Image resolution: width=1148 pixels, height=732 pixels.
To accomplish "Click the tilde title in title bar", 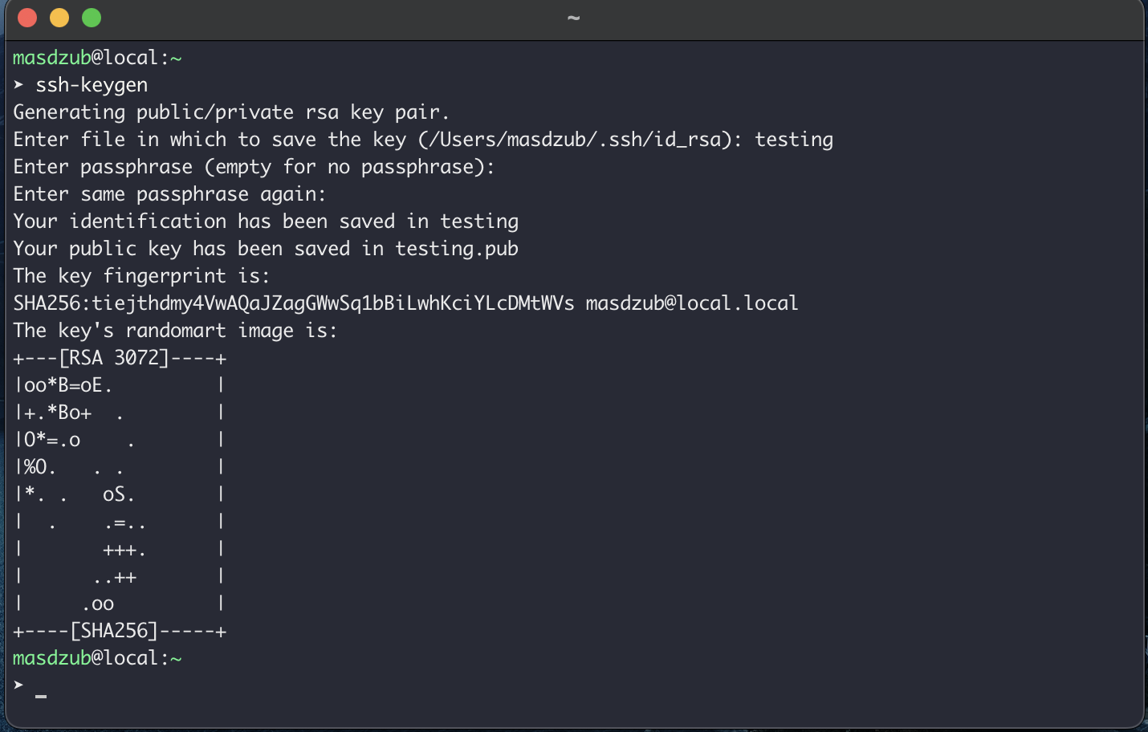I will click(x=573, y=18).
